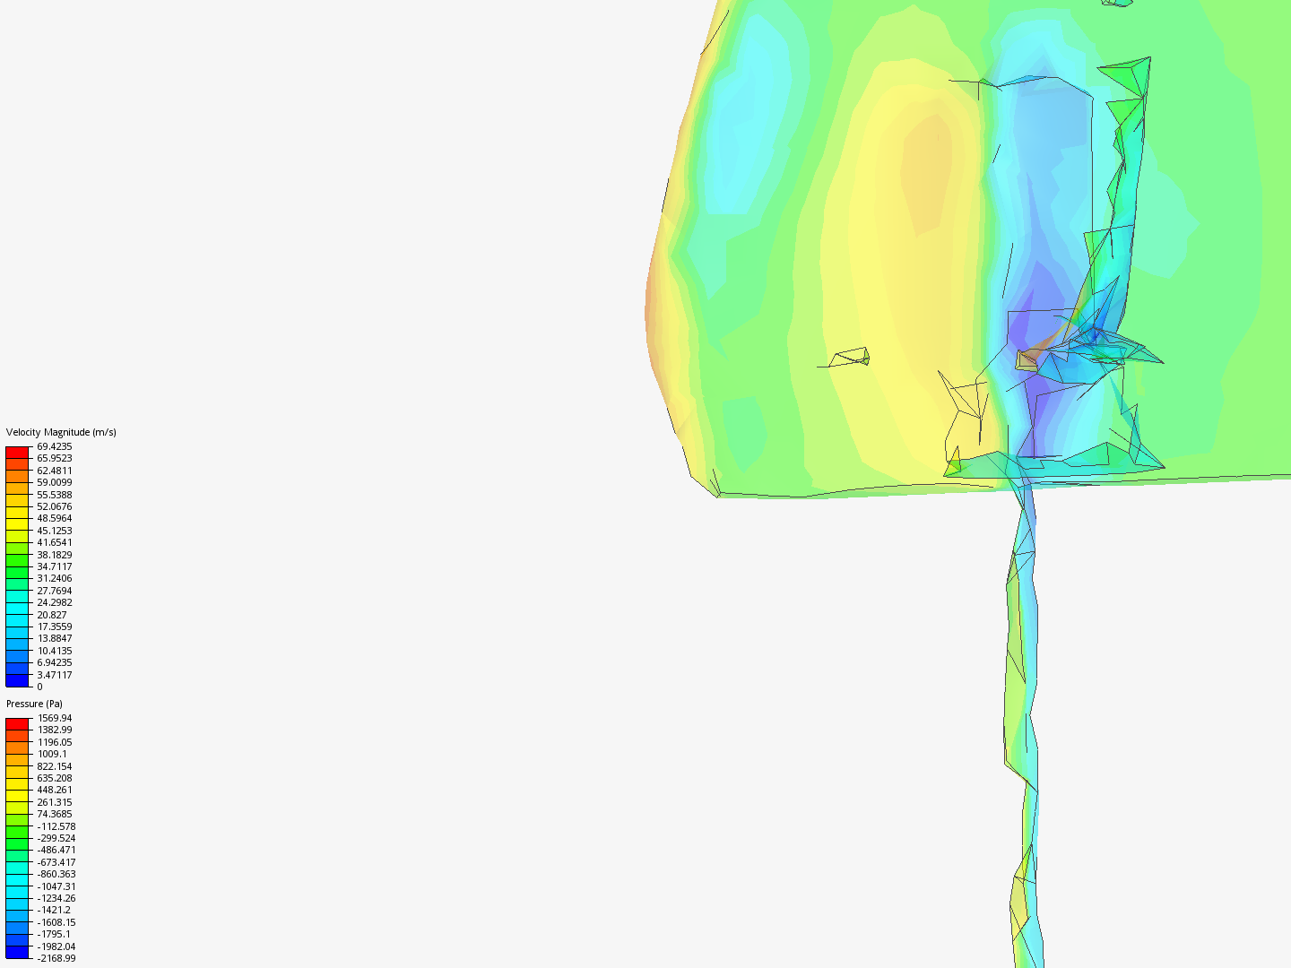The height and width of the screenshot is (968, 1291).
Task: Select pressure legend value 1382.99
Action: click(55, 730)
